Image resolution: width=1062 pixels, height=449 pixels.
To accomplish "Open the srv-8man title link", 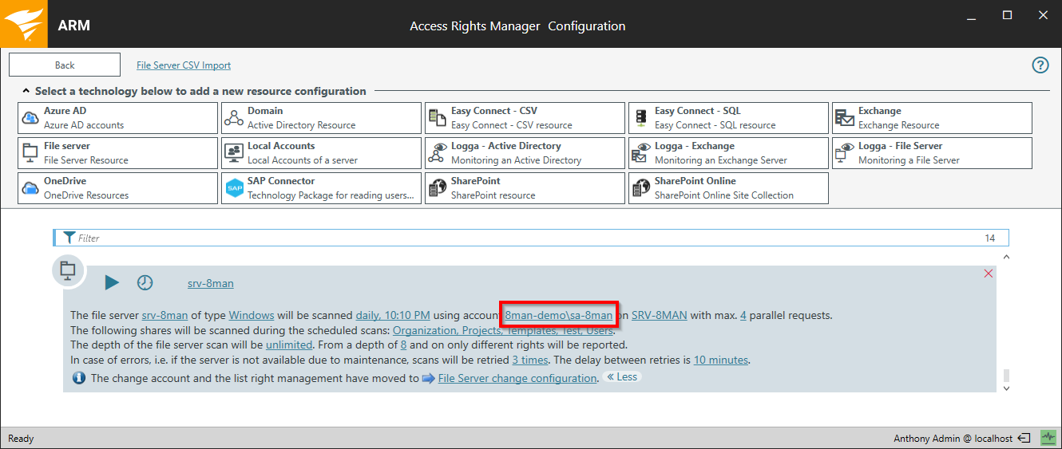I will [x=211, y=283].
